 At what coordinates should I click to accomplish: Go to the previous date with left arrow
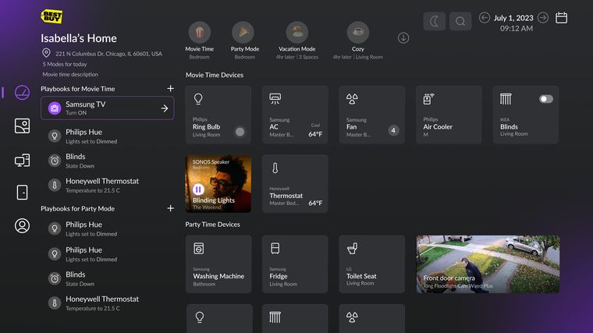click(x=485, y=18)
